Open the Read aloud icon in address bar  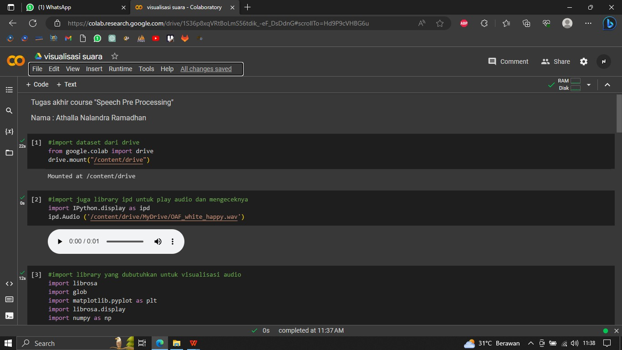[422, 23]
